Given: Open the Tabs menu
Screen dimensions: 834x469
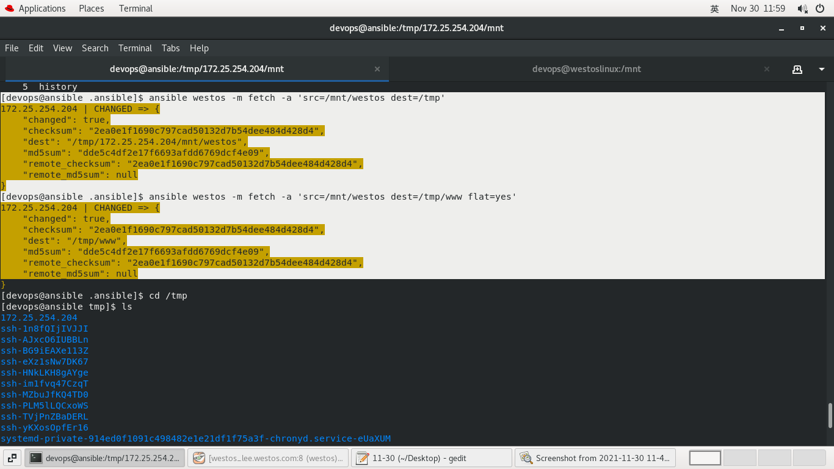Looking at the screenshot, I should click(170, 48).
